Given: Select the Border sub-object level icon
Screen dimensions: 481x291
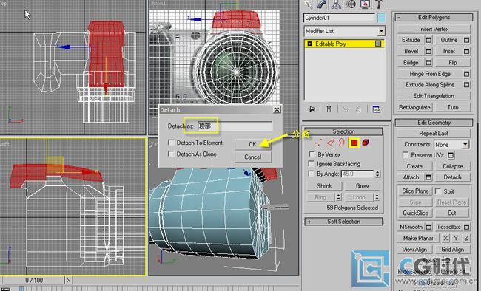Looking at the screenshot, I should [342, 143].
